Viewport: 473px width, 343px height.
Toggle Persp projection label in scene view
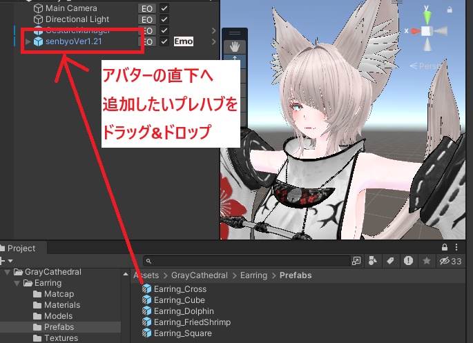[427, 66]
